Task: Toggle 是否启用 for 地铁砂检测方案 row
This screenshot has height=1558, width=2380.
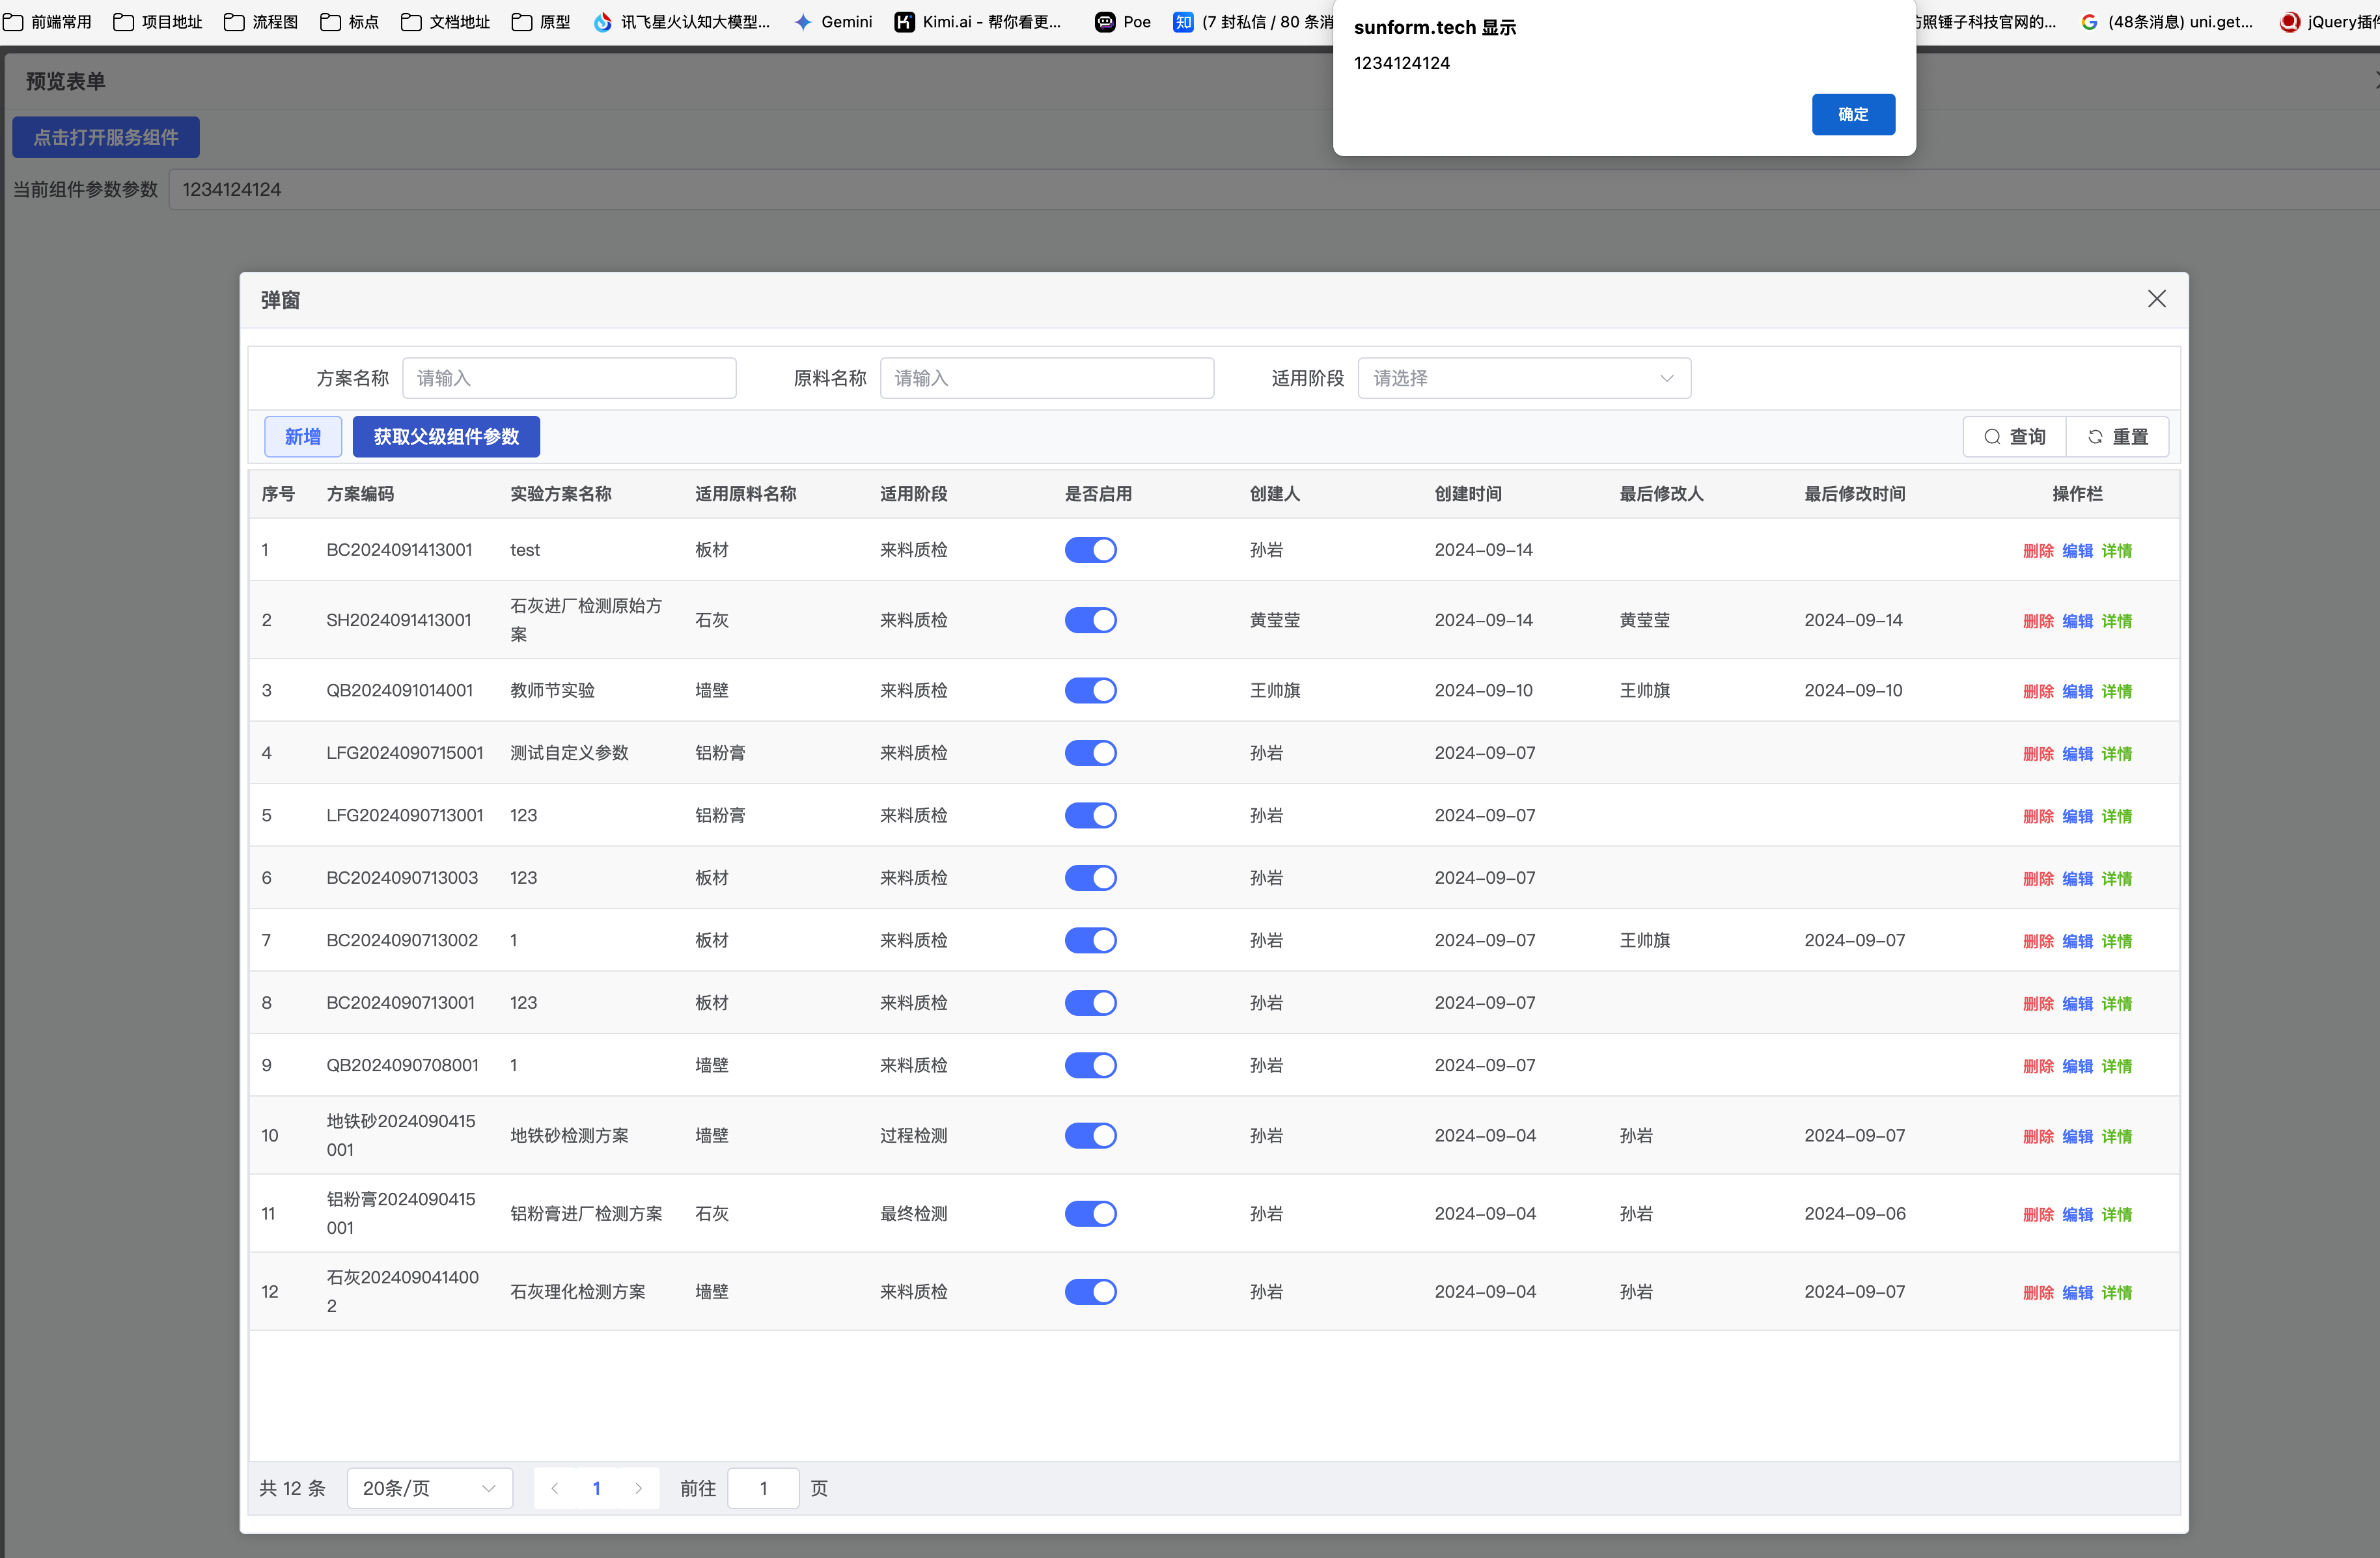Action: pos(1090,1135)
